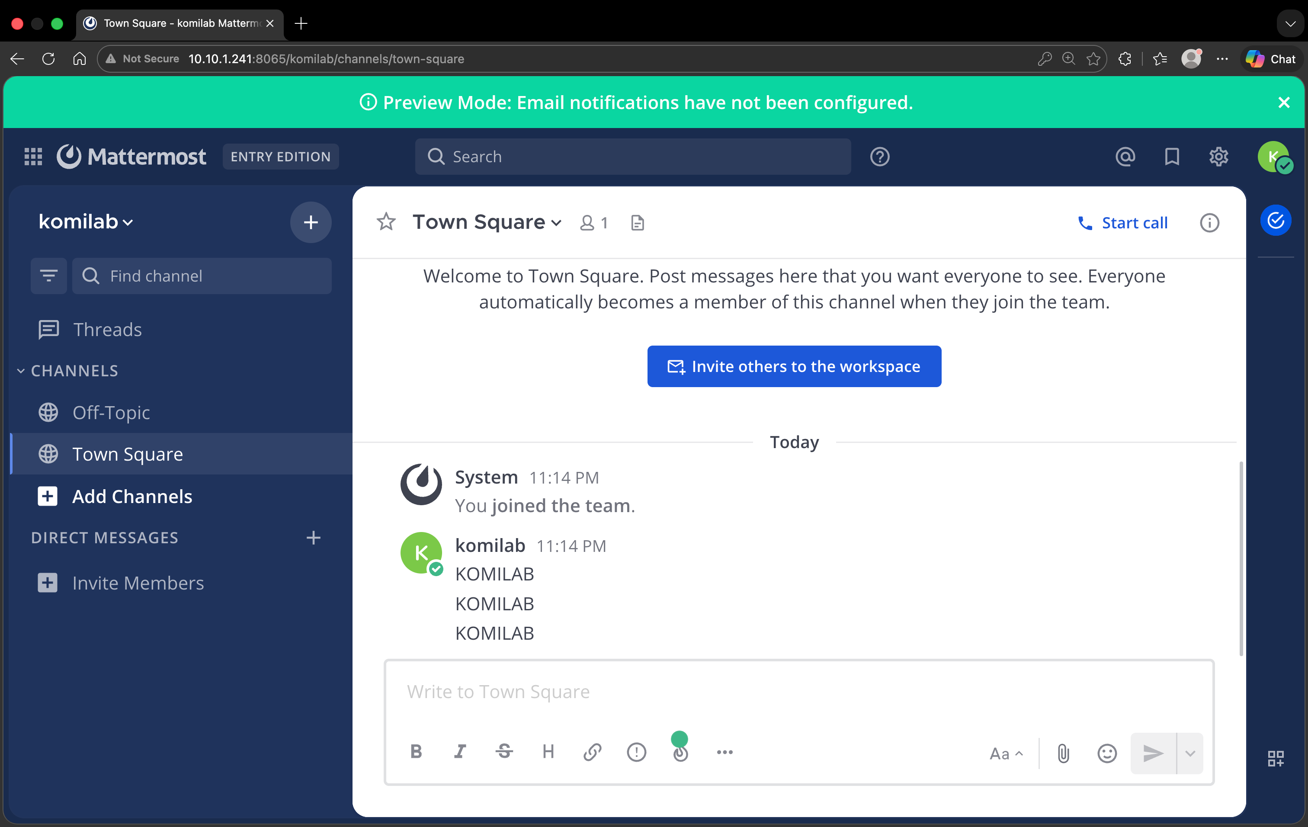
Task: Expand the browser tab list chevron
Action: pos(1290,23)
